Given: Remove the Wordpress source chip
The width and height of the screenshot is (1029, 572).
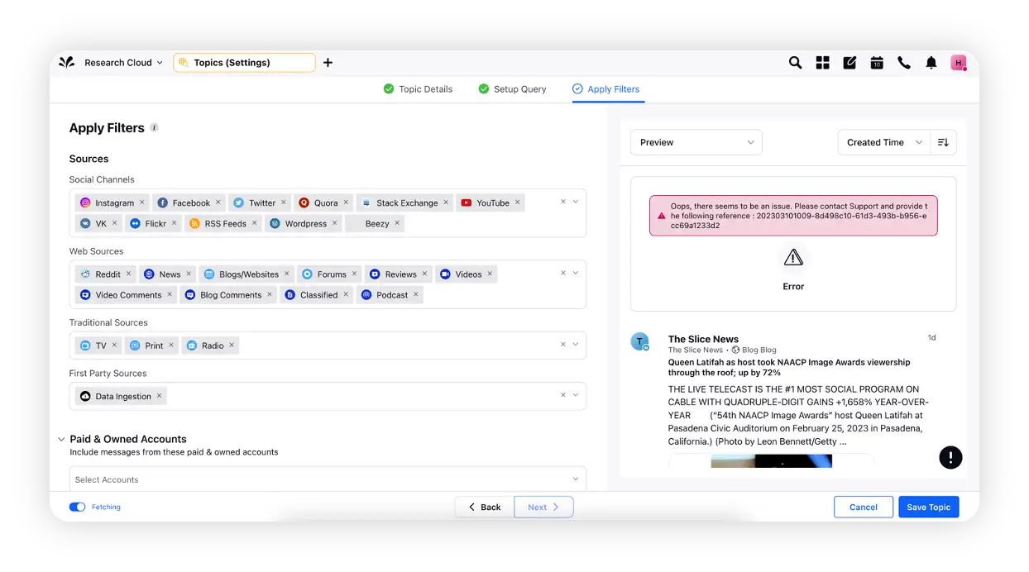Looking at the screenshot, I should 335,222.
